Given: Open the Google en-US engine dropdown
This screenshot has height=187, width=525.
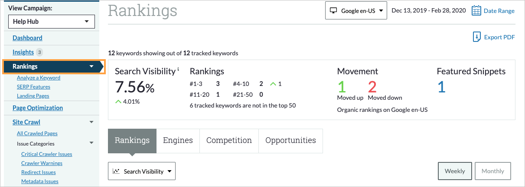Looking at the screenshot, I should tap(356, 11).
